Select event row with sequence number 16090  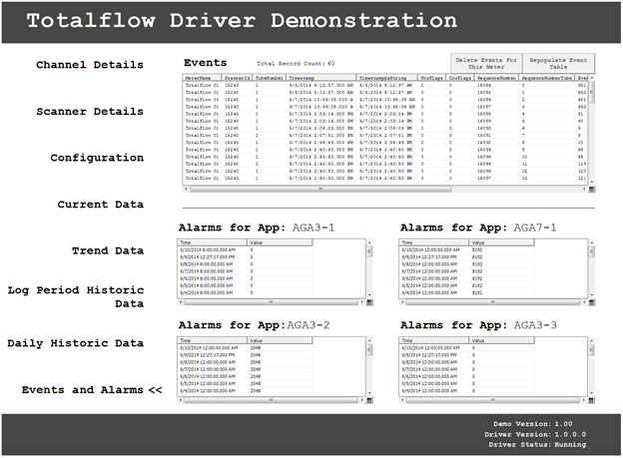(x=385, y=128)
